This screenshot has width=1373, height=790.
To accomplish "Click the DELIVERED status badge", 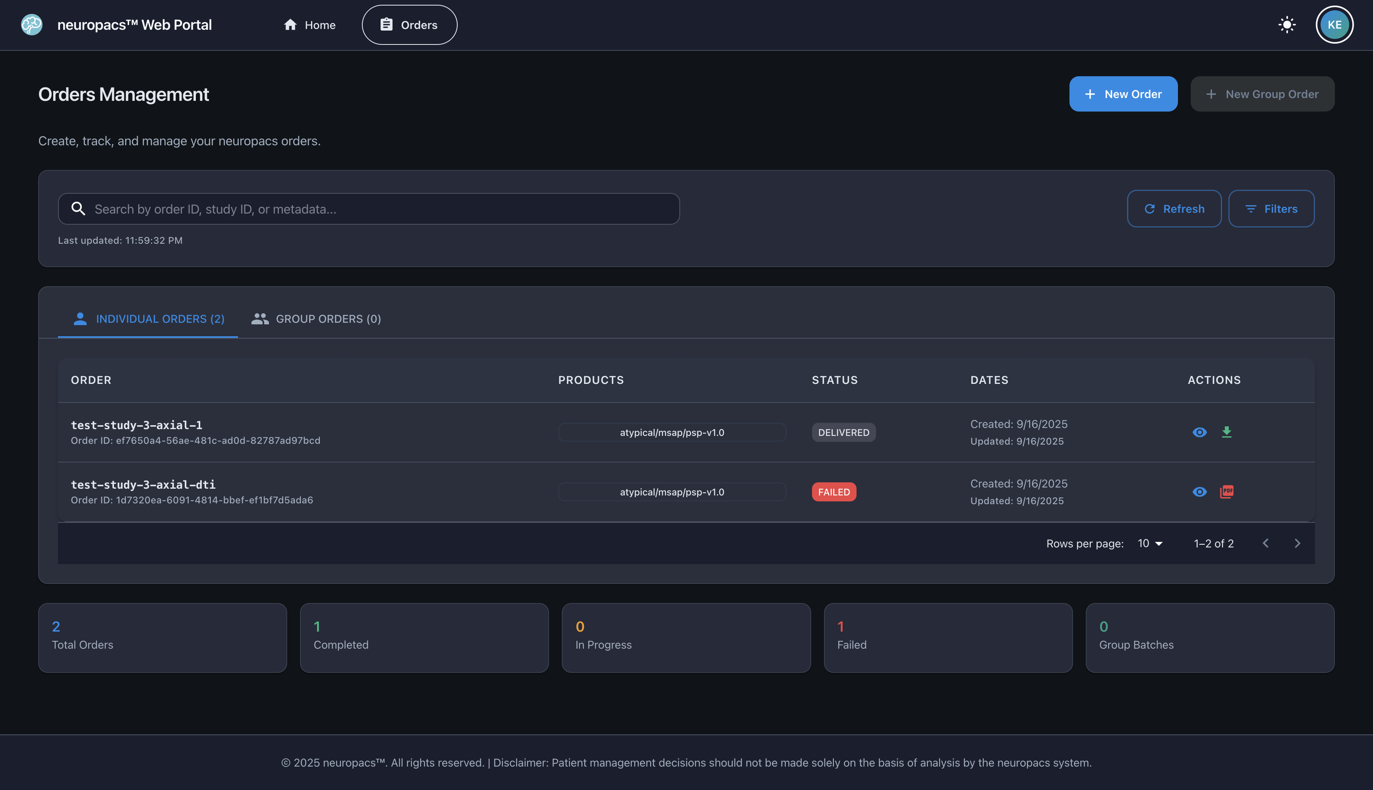I will click(x=843, y=432).
